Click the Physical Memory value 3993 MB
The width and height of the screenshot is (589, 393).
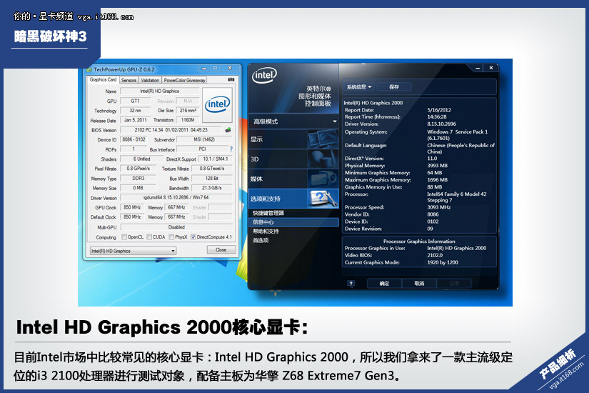[437, 166]
